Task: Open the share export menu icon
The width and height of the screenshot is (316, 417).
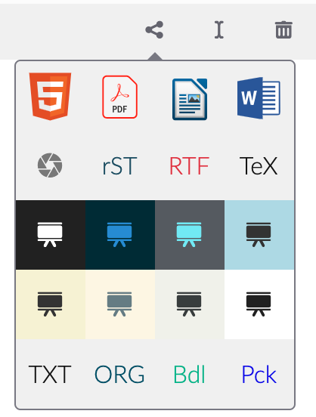Action: [154, 29]
